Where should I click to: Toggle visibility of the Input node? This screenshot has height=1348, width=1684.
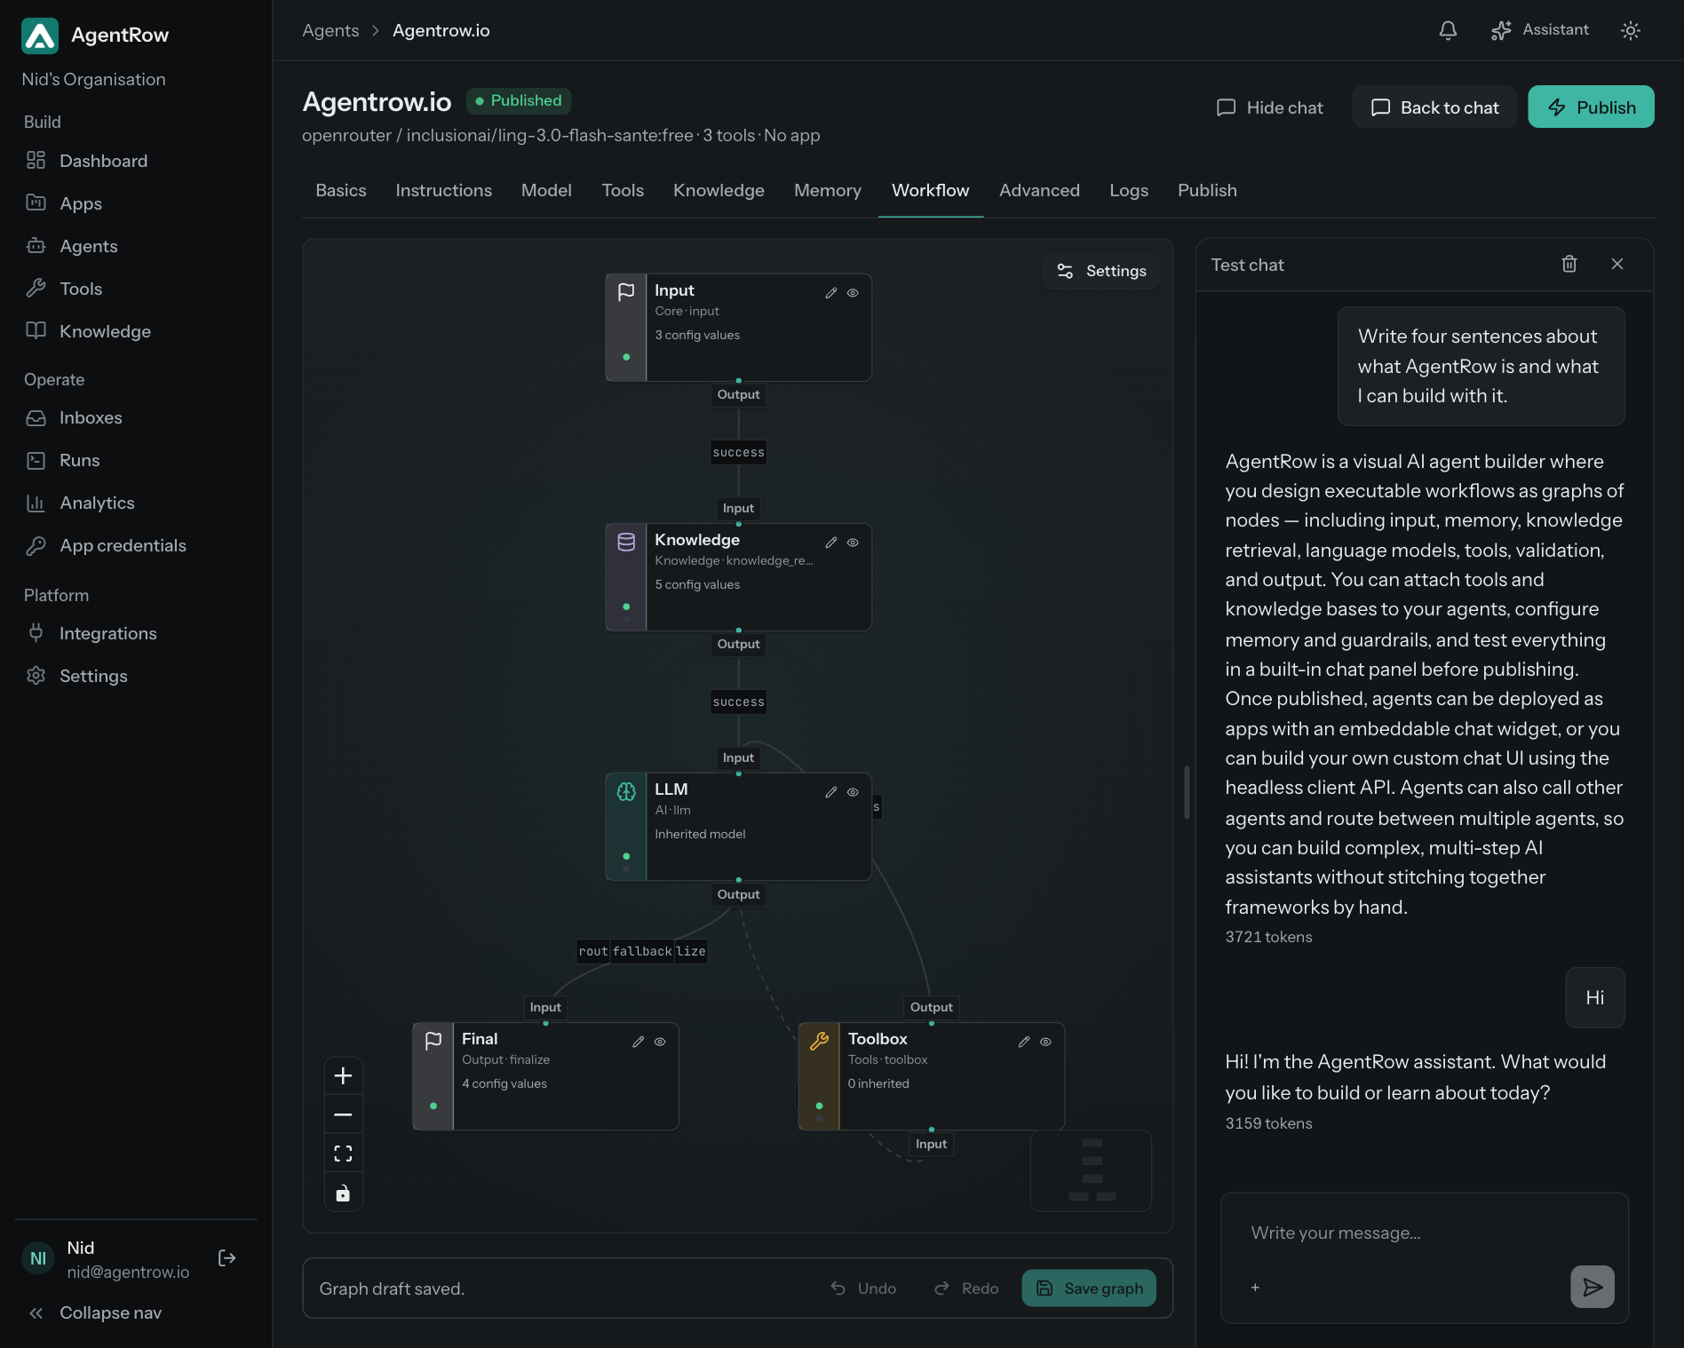853,293
